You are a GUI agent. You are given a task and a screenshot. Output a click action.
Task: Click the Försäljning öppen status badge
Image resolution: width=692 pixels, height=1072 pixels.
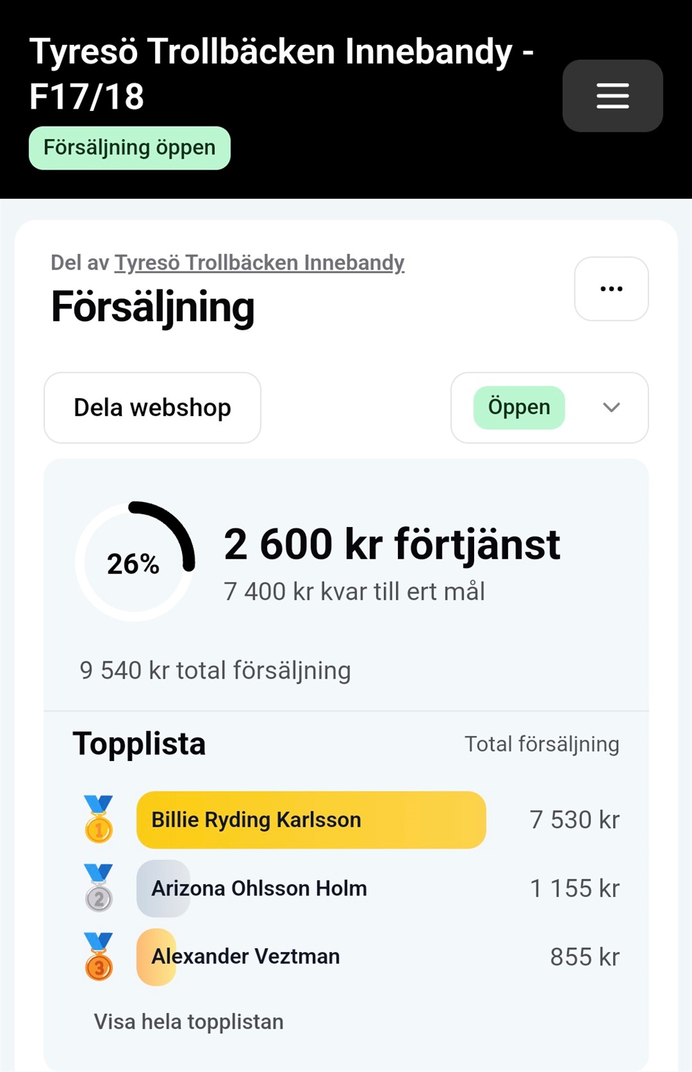tap(129, 148)
